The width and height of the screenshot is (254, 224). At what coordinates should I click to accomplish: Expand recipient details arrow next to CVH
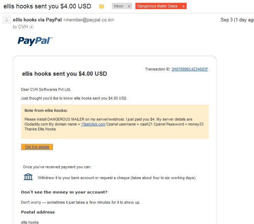click(x=32, y=27)
